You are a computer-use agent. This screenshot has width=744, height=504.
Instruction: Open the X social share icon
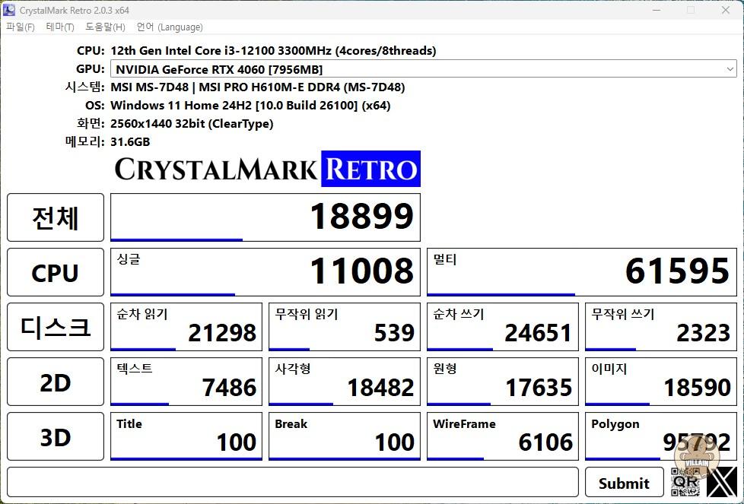click(x=721, y=482)
